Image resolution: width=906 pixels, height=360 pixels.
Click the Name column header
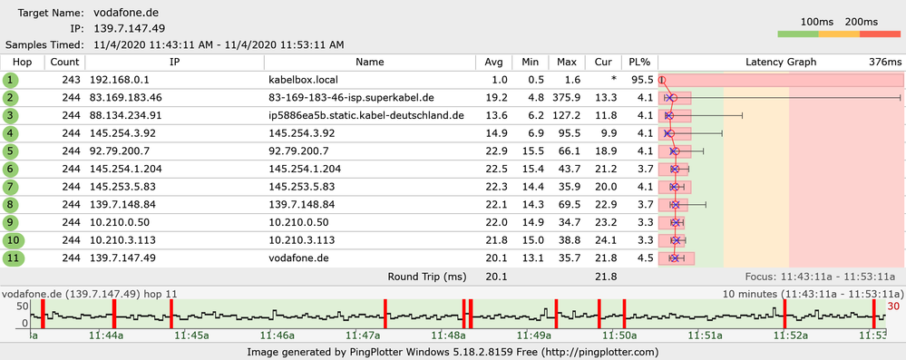(370, 63)
